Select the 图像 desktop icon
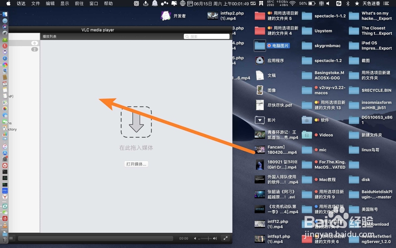 (265, 90)
